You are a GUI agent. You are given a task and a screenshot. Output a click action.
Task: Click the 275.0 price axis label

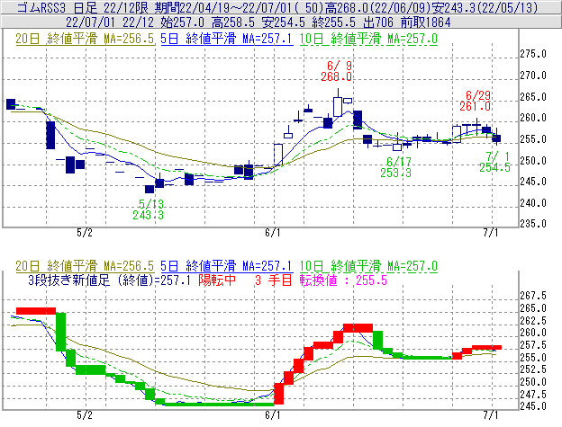click(x=533, y=54)
